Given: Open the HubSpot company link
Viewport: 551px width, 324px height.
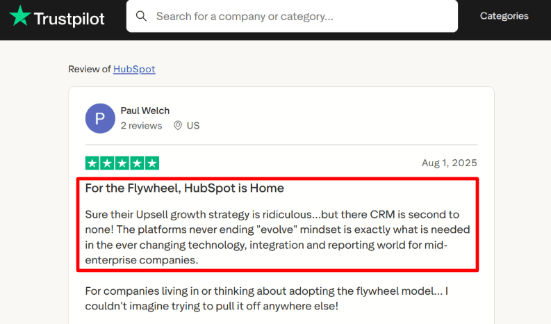Looking at the screenshot, I should (134, 69).
